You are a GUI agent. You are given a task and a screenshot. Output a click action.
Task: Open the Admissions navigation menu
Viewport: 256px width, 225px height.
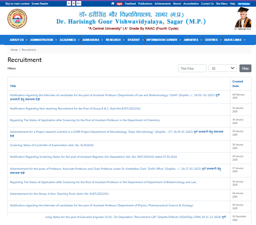pos(92,40)
